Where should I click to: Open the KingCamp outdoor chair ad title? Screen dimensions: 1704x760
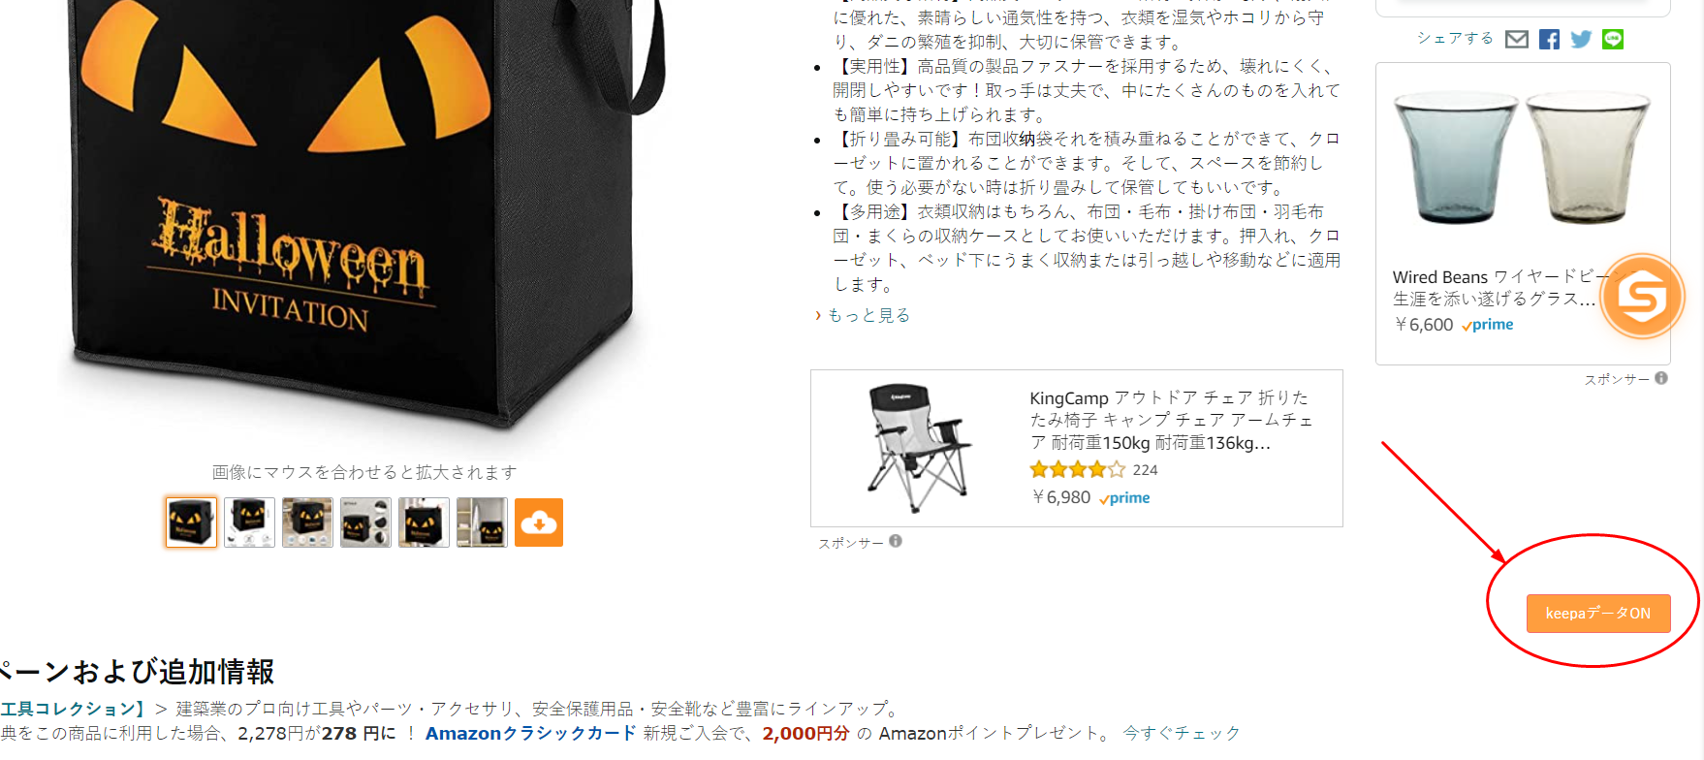1172,420
